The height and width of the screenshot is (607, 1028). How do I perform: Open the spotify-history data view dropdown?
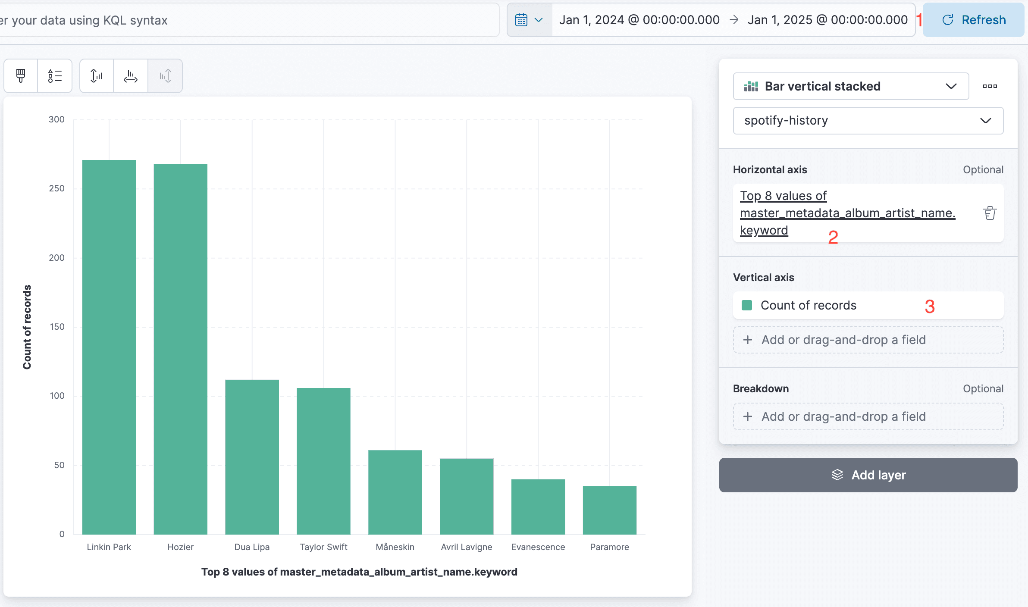[867, 121]
